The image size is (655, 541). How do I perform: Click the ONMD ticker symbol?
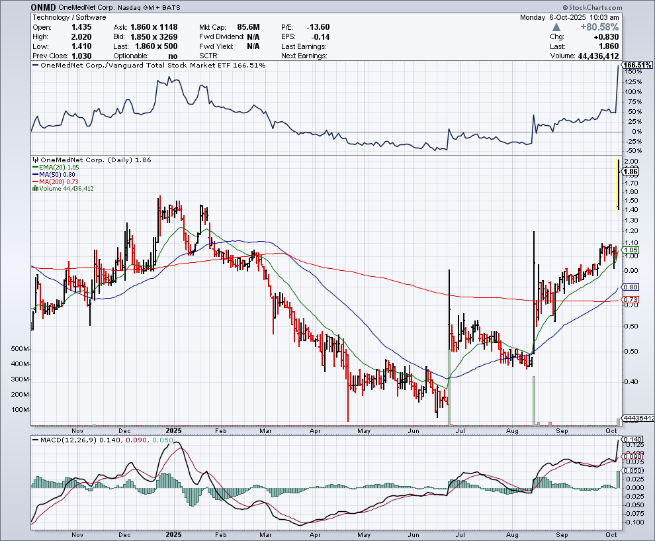click(44, 7)
